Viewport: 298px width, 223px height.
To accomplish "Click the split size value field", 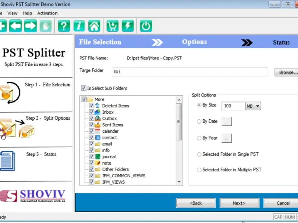I will point(234,106).
